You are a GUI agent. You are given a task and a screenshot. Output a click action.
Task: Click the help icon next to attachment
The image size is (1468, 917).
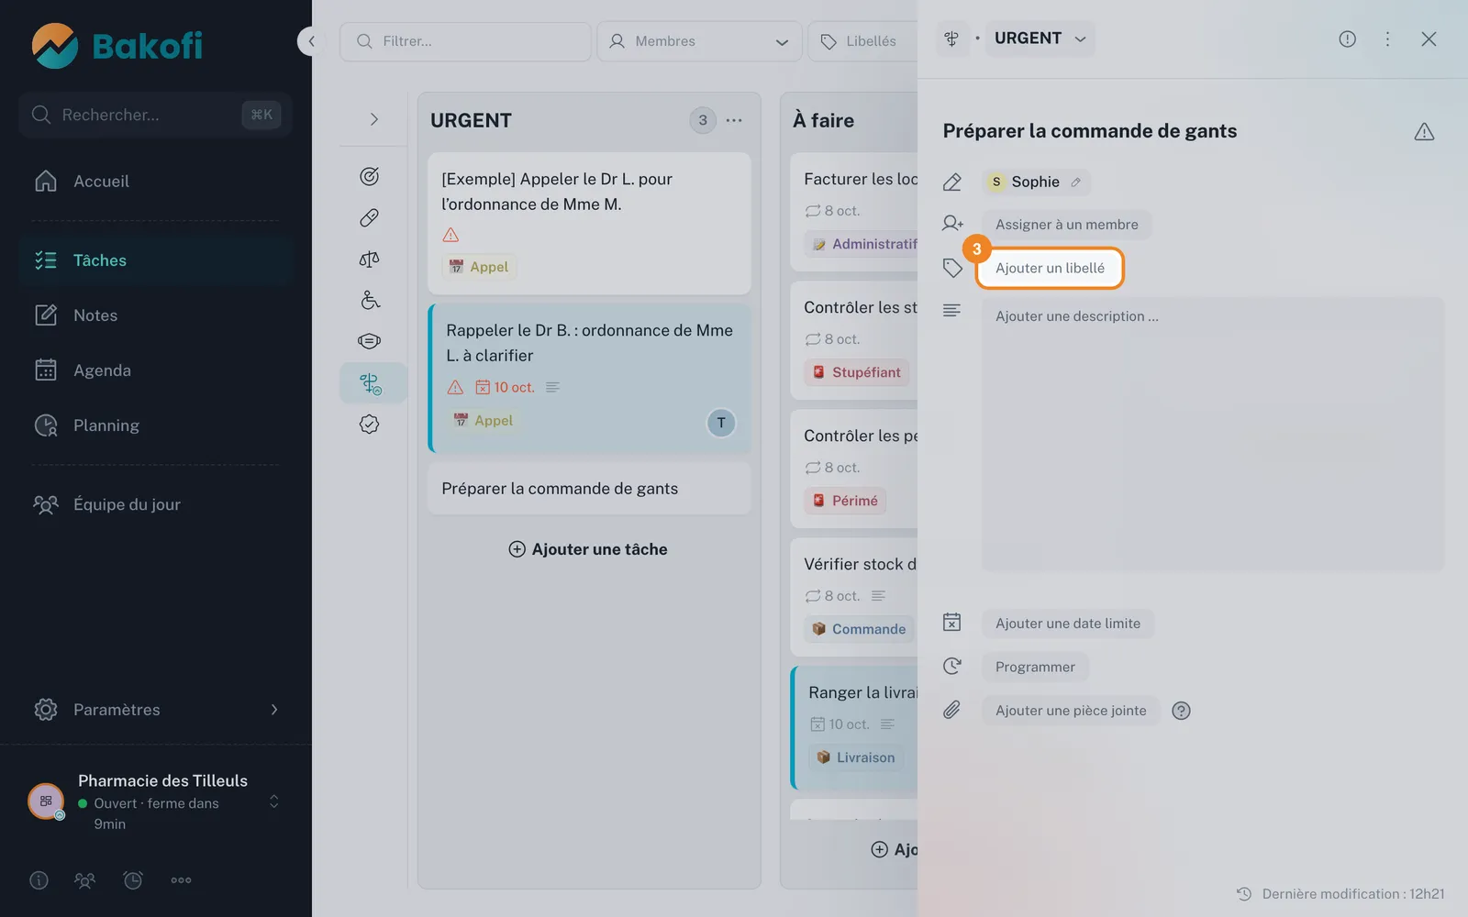(1182, 711)
